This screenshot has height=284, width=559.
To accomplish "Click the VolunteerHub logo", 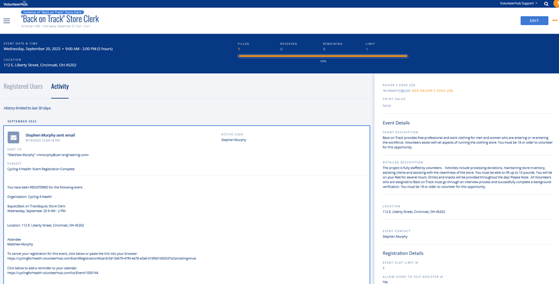I will 17,3.
